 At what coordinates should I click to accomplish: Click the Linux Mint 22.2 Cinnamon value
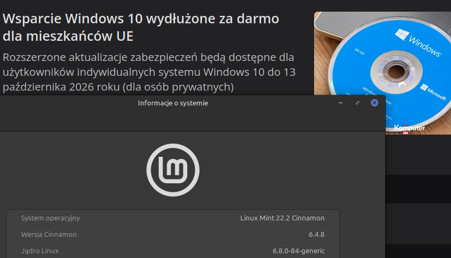(282, 218)
